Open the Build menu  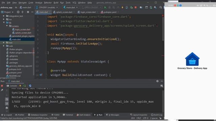pos(56,3)
